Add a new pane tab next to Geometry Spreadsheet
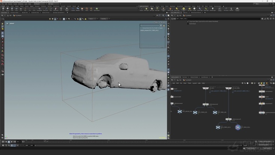The height and width of the screenshot is (155, 275). [x=67, y=13]
